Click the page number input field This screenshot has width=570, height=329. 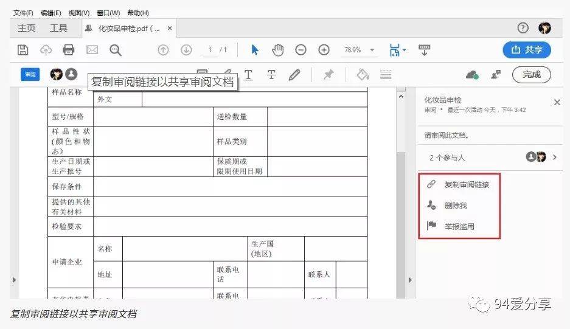tap(210, 50)
